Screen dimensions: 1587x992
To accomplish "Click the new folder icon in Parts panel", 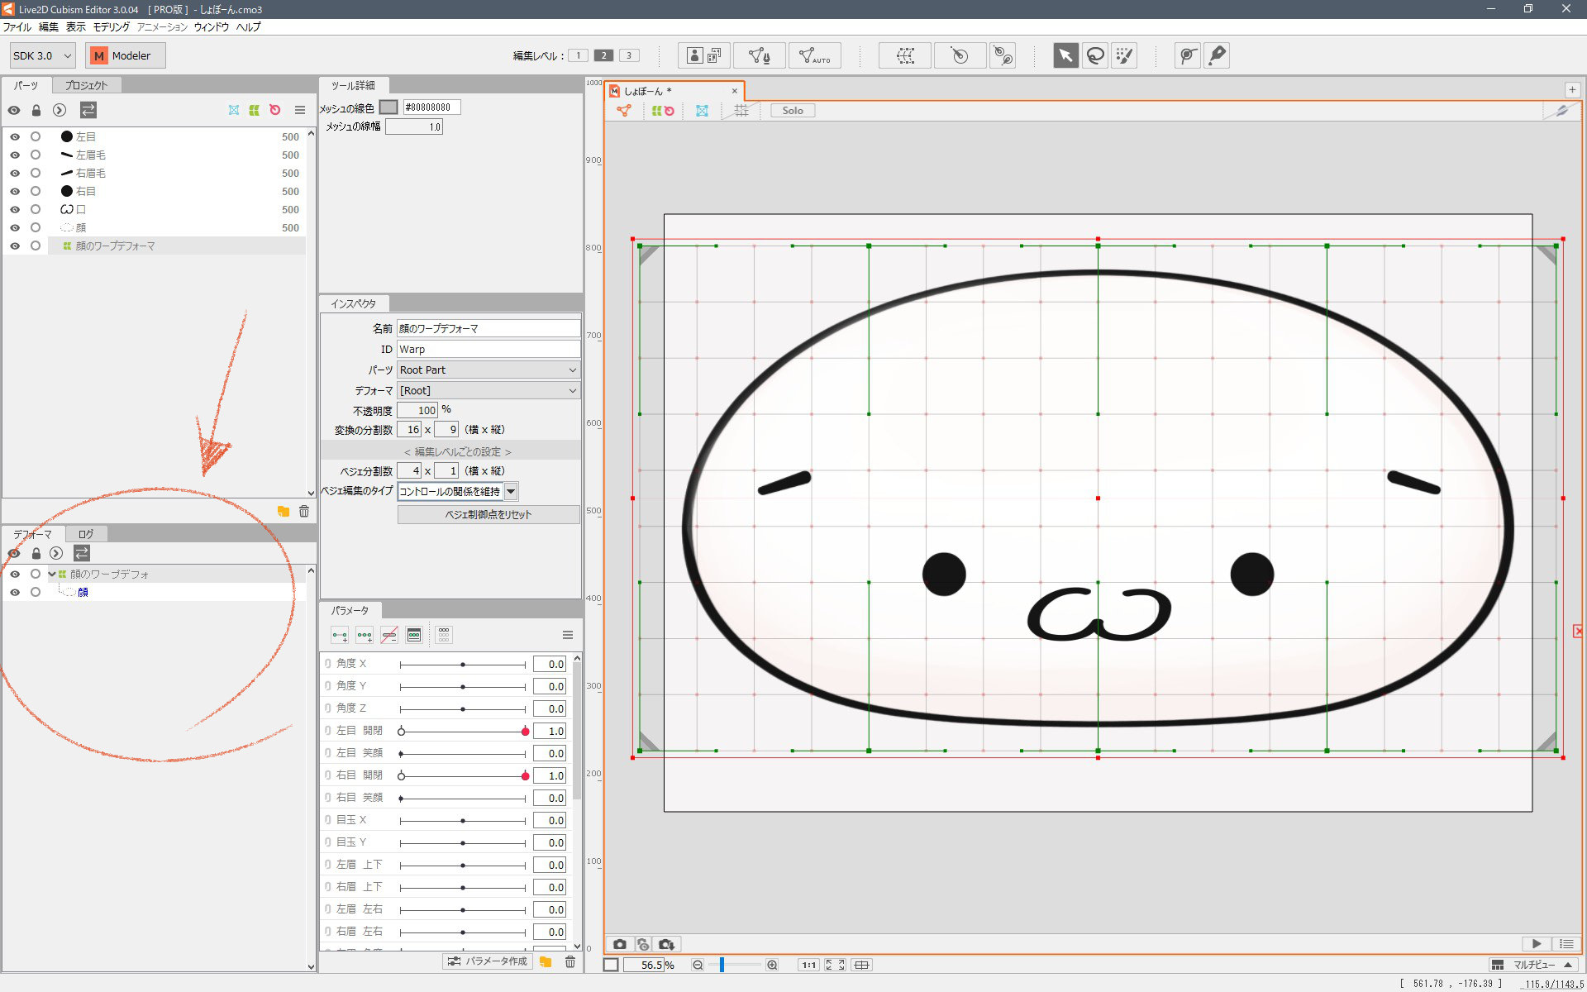I will click(x=284, y=512).
